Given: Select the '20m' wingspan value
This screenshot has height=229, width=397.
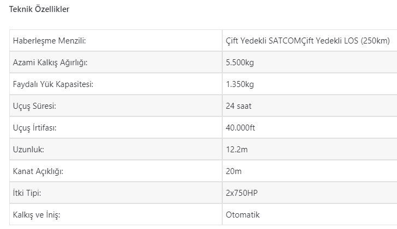Looking at the screenshot, I should 233,171.
